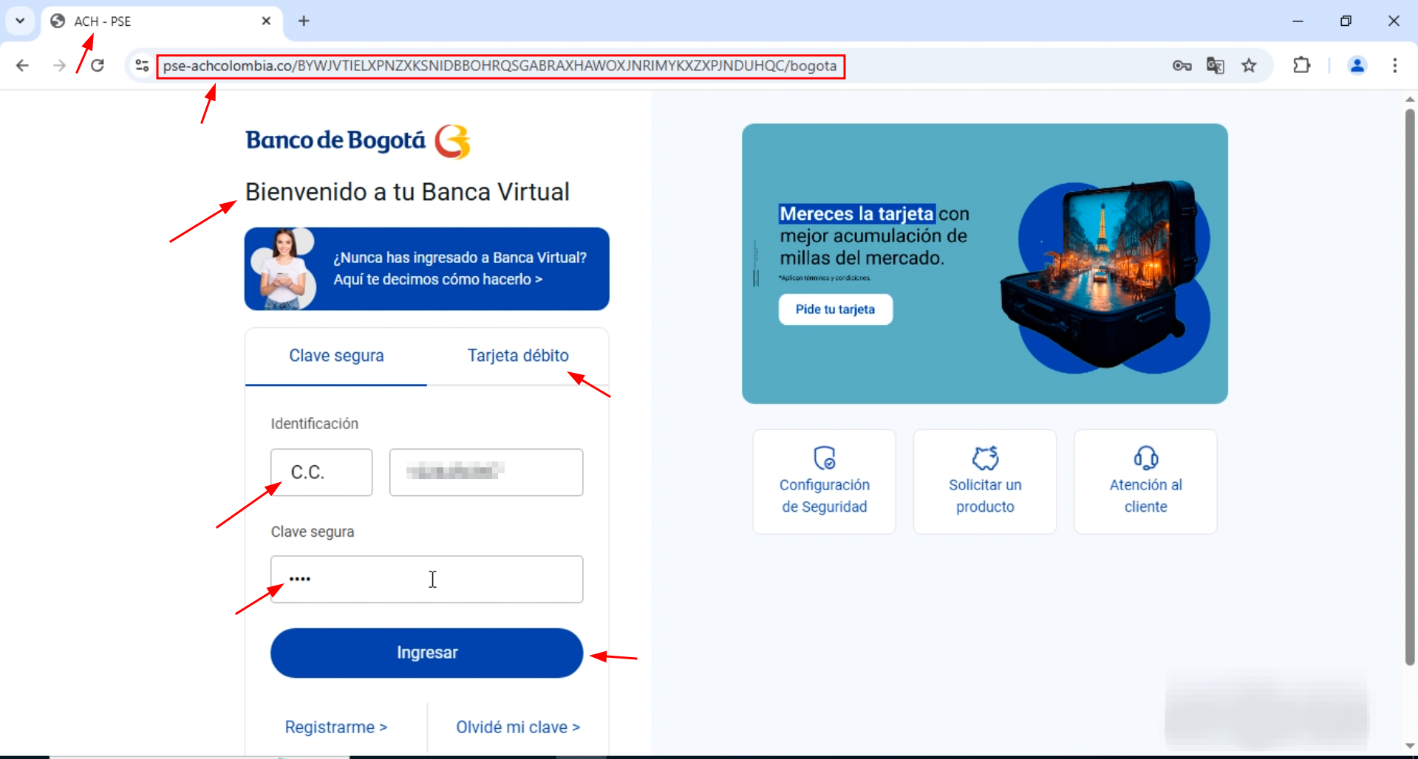1418x759 pixels.
Task: Translate this page icon
Action: 1215,66
